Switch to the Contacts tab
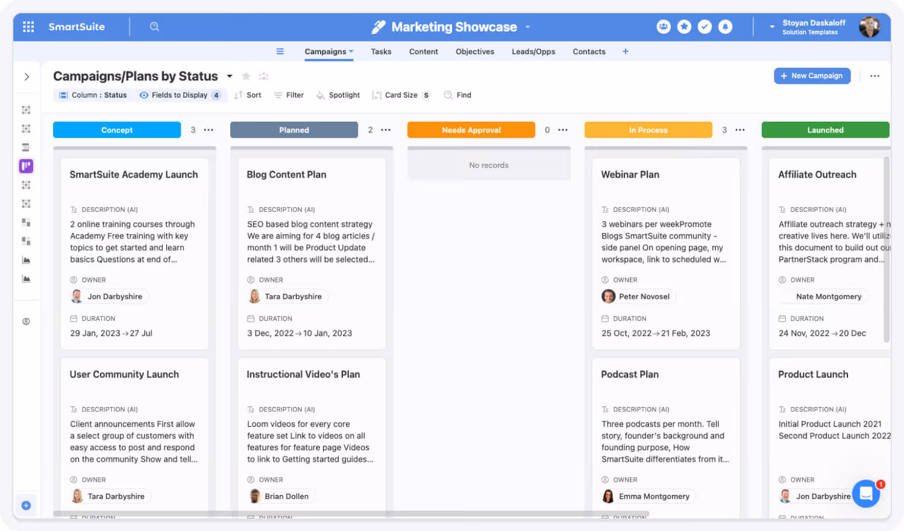Viewport: 904px width, 531px height. click(x=589, y=52)
